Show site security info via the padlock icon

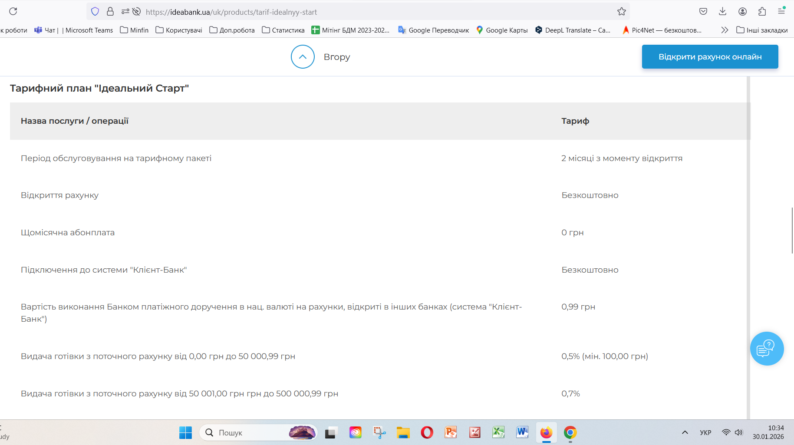point(110,12)
